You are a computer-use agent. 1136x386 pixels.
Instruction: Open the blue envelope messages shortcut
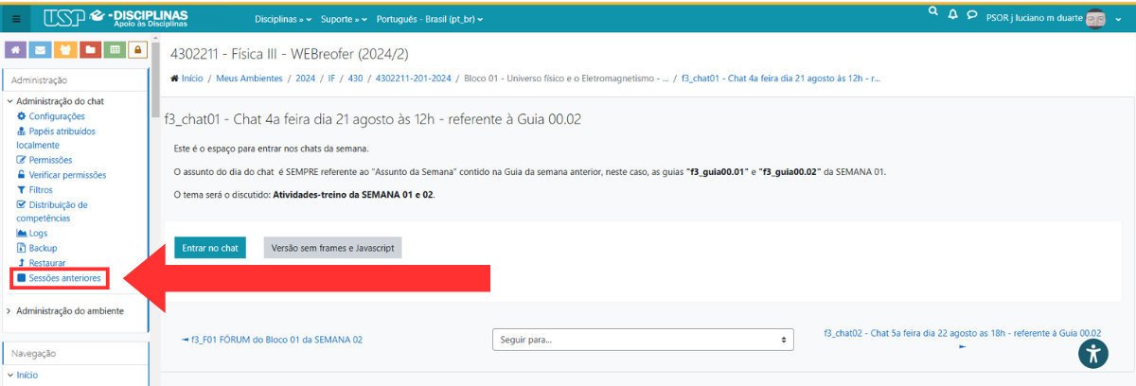point(41,49)
